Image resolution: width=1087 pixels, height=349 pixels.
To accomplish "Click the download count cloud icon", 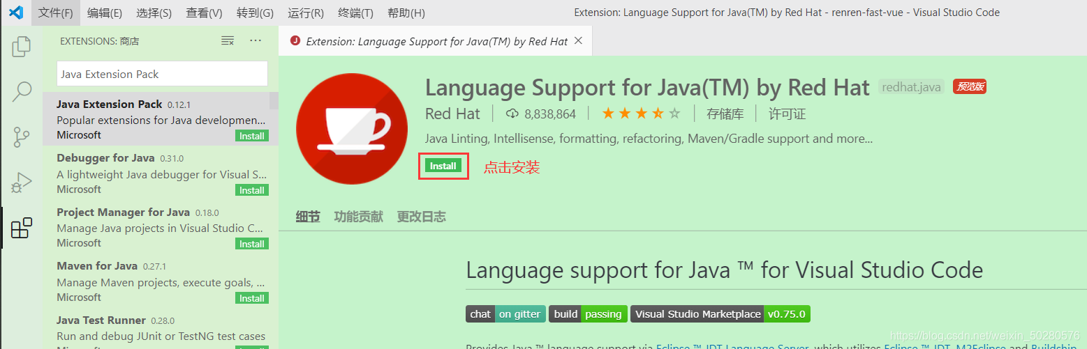I will (x=512, y=114).
